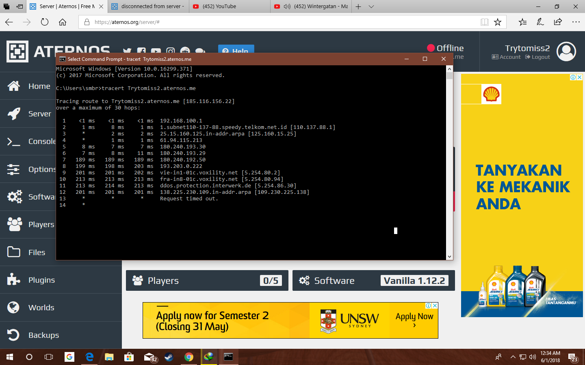
Task: Open Edge web notes pen icon
Action: pos(540,22)
